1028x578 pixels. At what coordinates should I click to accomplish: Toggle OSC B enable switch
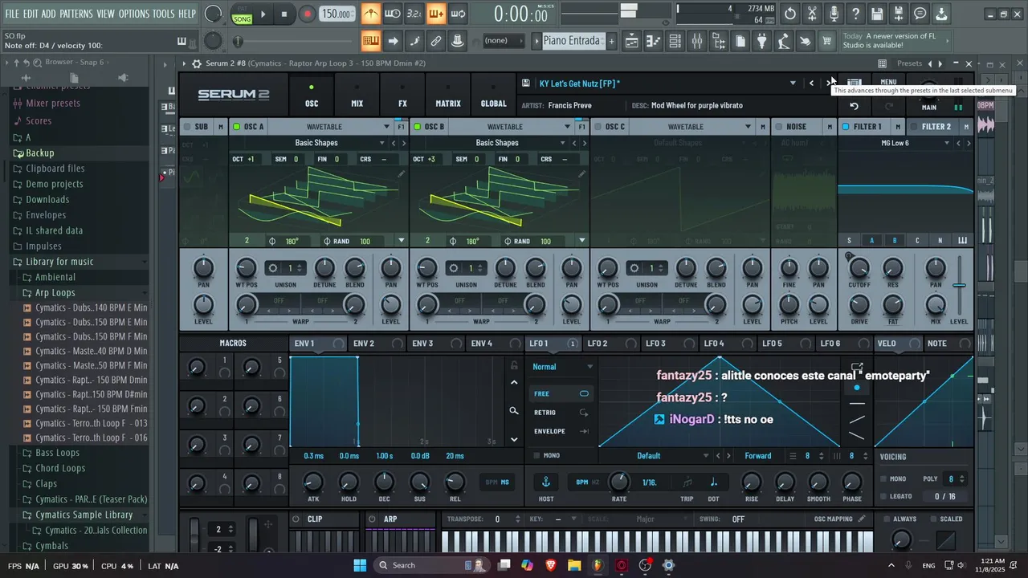(417, 127)
